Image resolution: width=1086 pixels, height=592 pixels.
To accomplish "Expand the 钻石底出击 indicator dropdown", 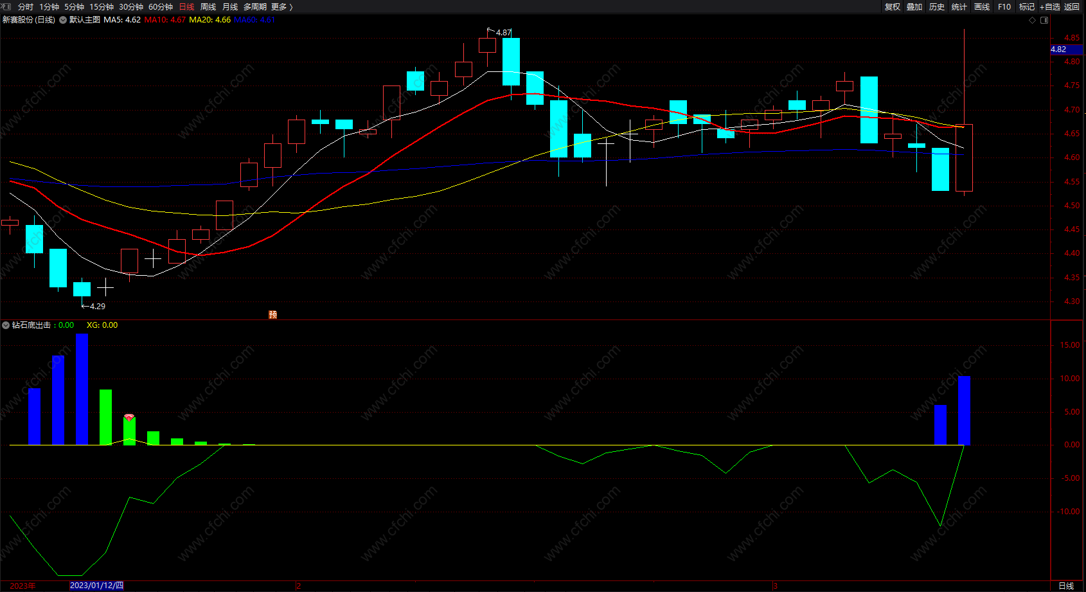I will tap(6, 325).
